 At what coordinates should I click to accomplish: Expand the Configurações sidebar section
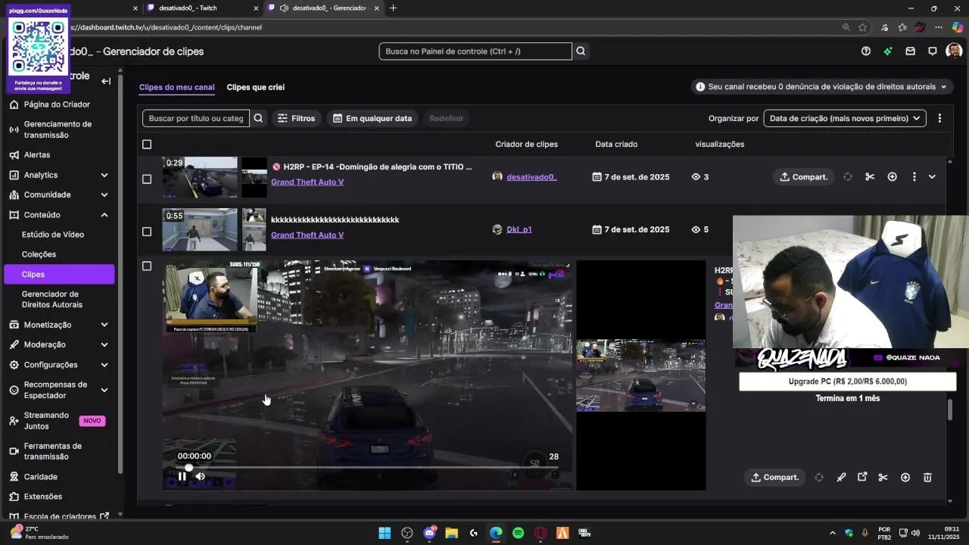104,365
